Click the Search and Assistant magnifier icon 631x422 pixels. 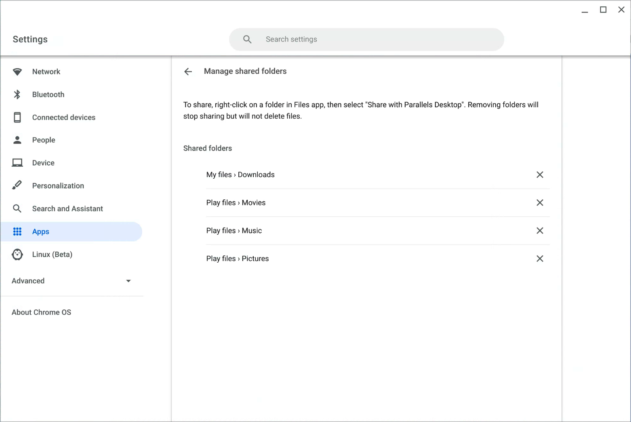click(17, 208)
